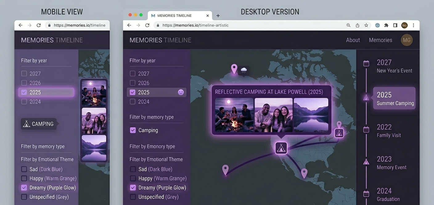This screenshot has height=205, width=434.
Task: Open the smiling friends photo in Lake Powell popup
Action: 274,115
